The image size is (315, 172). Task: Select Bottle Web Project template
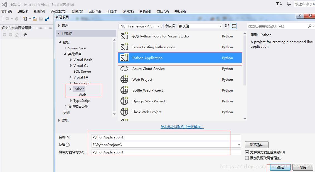[x=180, y=90]
